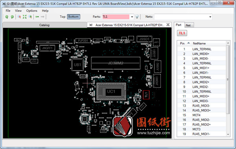Expand the Parts dropdown list
This screenshot has width=236, height=149.
(x=132, y=17)
